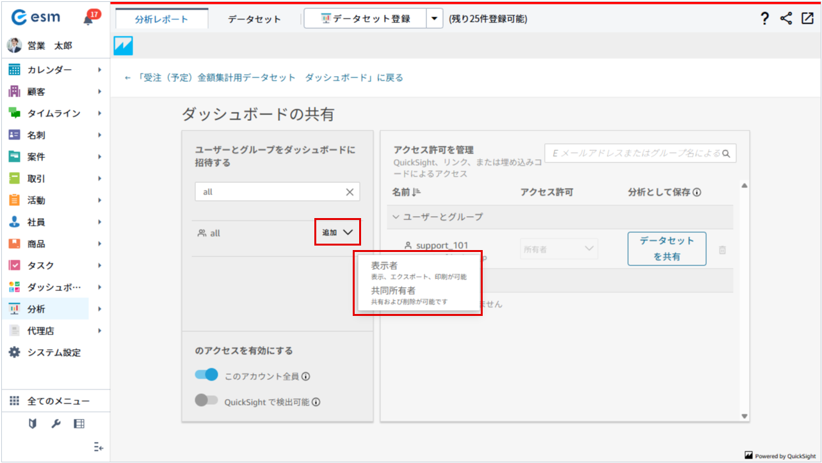
Task: Click the wrench tool icon in sidebar footer
Action: (x=56, y=423)
